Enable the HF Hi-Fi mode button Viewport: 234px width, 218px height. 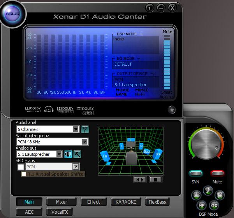(x=201, y=206)
